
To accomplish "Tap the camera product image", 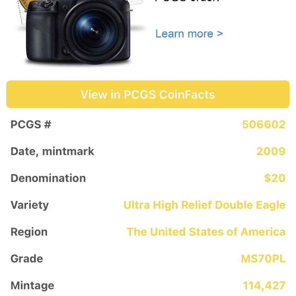I will 78,32.
